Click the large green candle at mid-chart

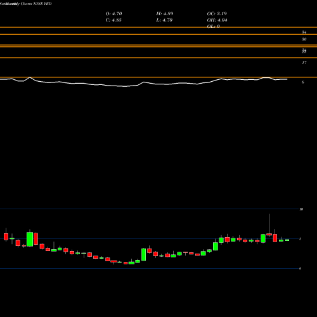144,254
